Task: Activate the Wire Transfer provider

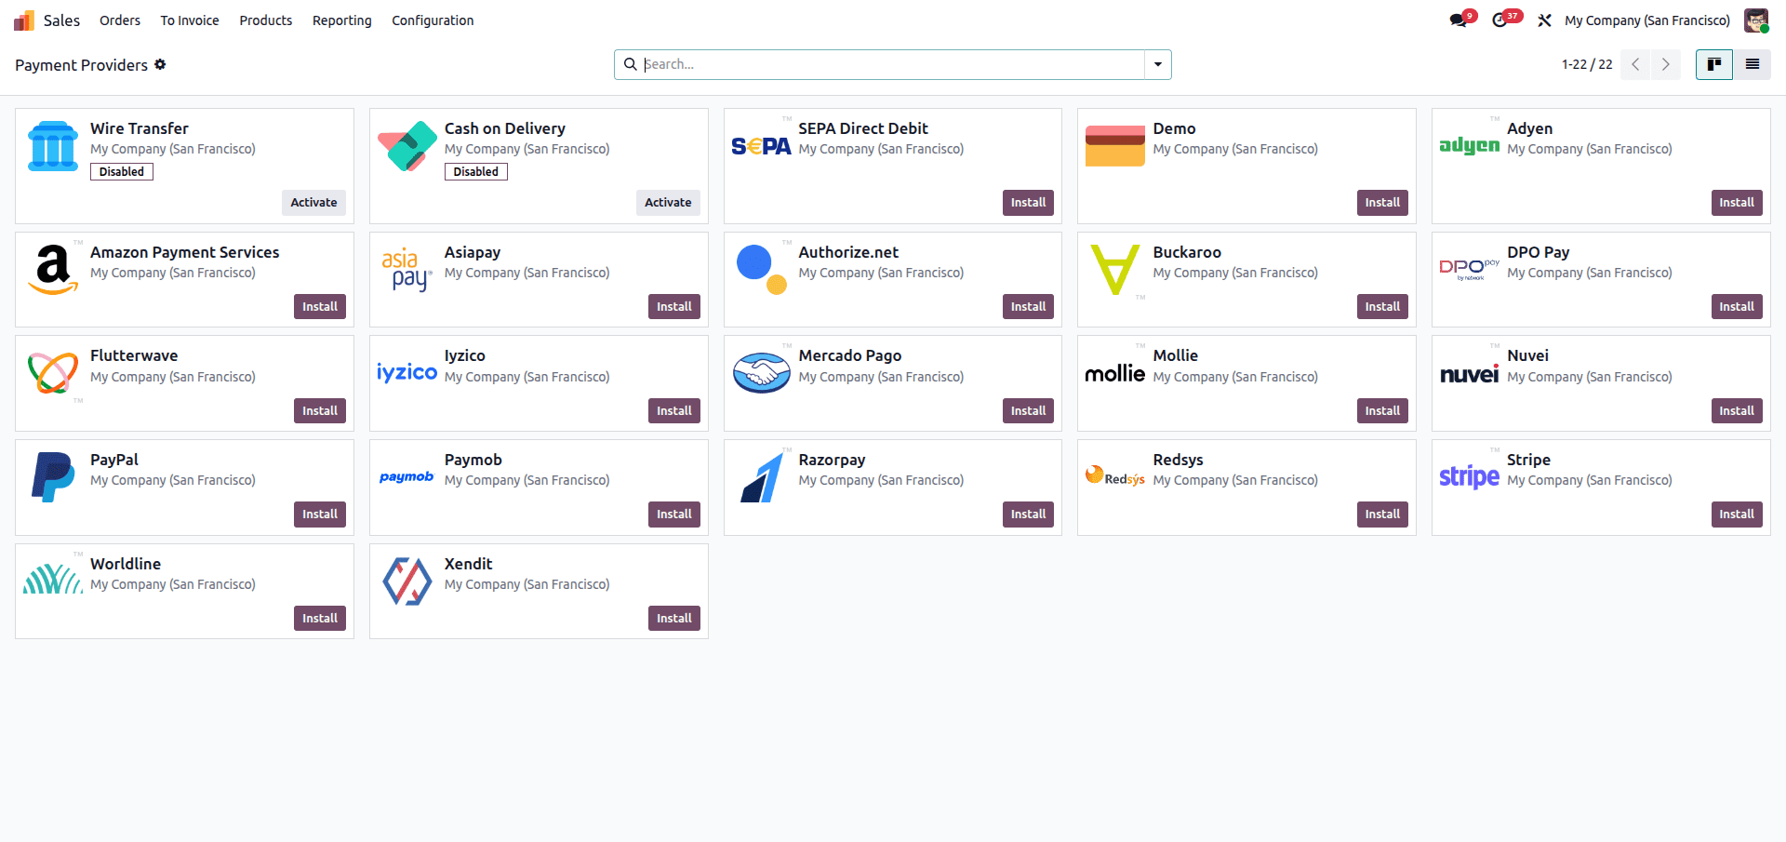Action: click(313, 202)
